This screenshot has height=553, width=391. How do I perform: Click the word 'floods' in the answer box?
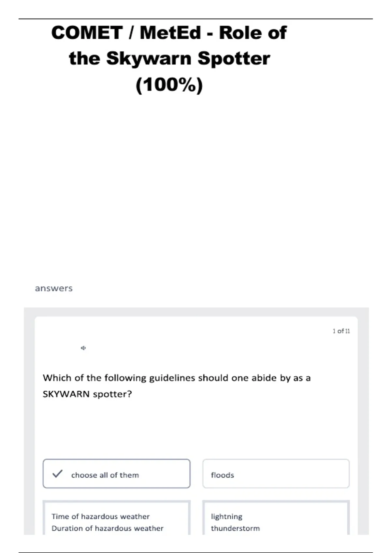(x=222, y=475)
